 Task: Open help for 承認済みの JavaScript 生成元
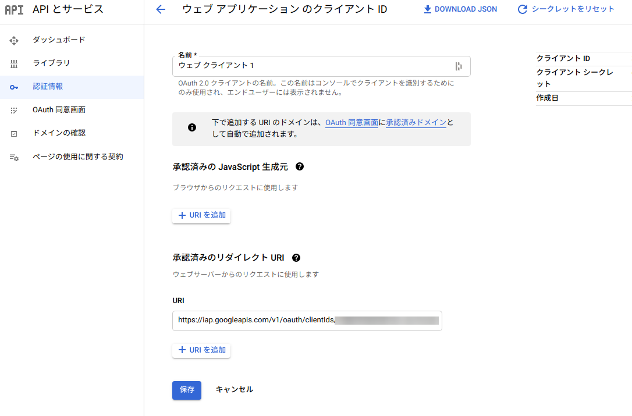tap(299, 167)
